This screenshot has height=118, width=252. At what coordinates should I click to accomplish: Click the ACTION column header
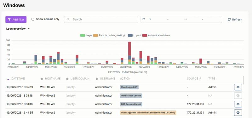125,79
